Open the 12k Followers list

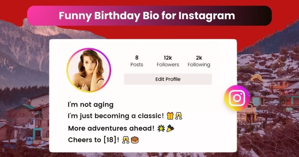168,61
